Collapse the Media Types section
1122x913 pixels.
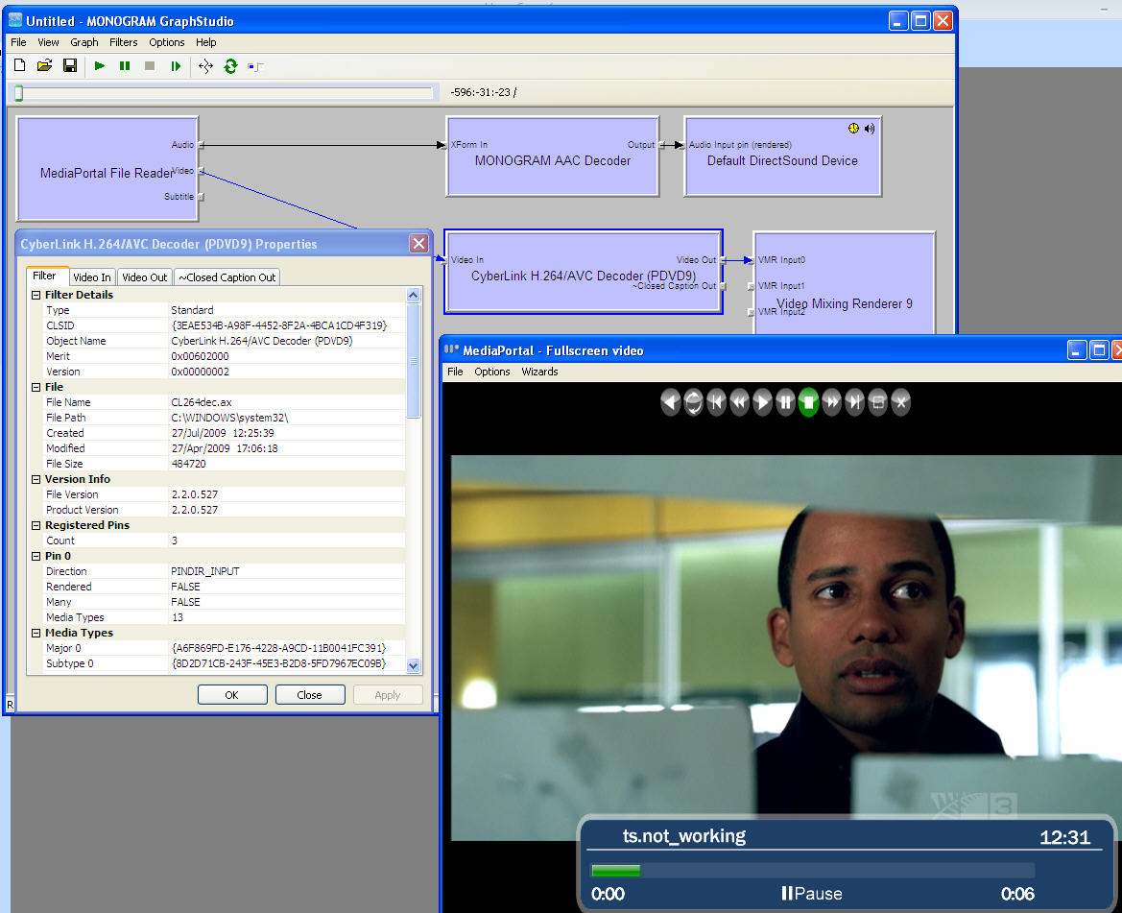click(36, 634)
